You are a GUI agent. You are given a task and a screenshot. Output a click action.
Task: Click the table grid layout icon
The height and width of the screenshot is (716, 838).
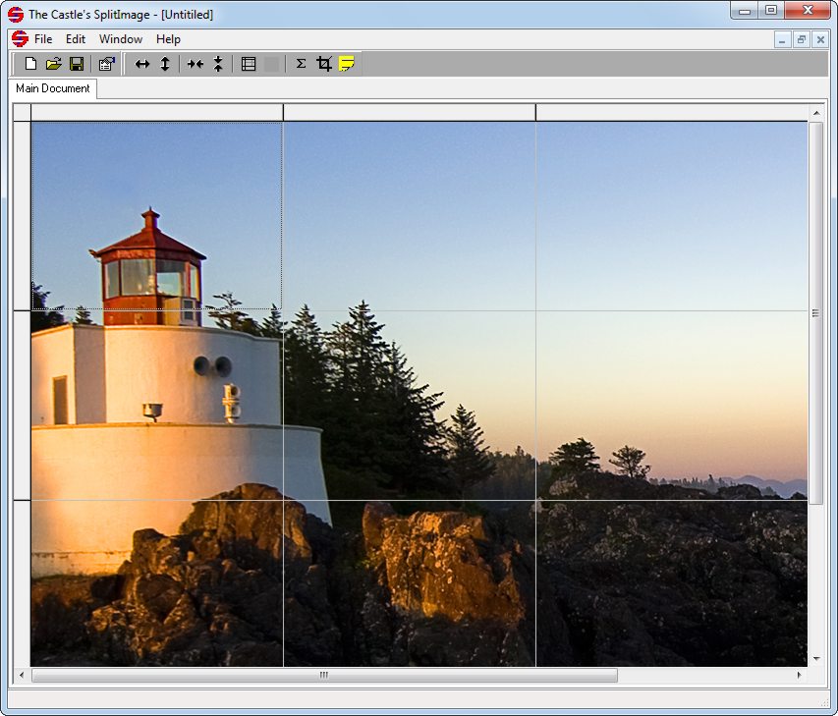tap(249, 64)
